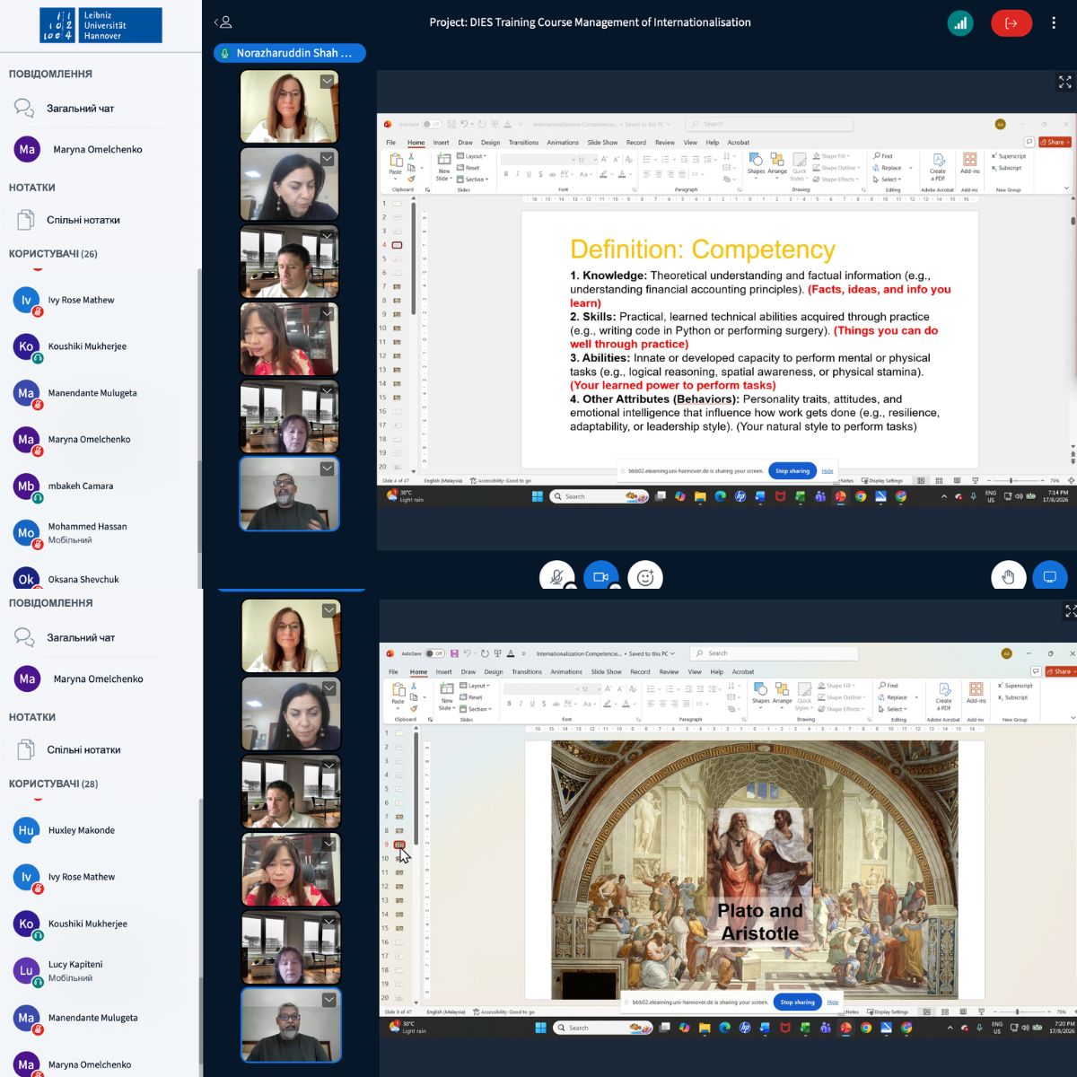Select slide 9 thumbnail in Plato and Aristotle PowerPoint
This screenshot has width=1077, height=1077.
(399, 845)
